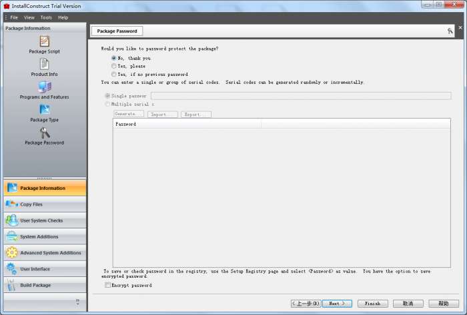Click the Finish button
Image resolution: width=467 pixels, height=315 pixels.
point(372,304)
